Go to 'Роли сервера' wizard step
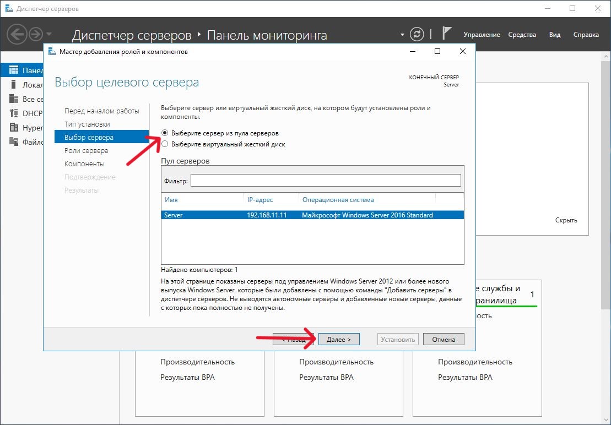Image resolution: width=611 pixels, height=425 pixels. coord(86,151)
